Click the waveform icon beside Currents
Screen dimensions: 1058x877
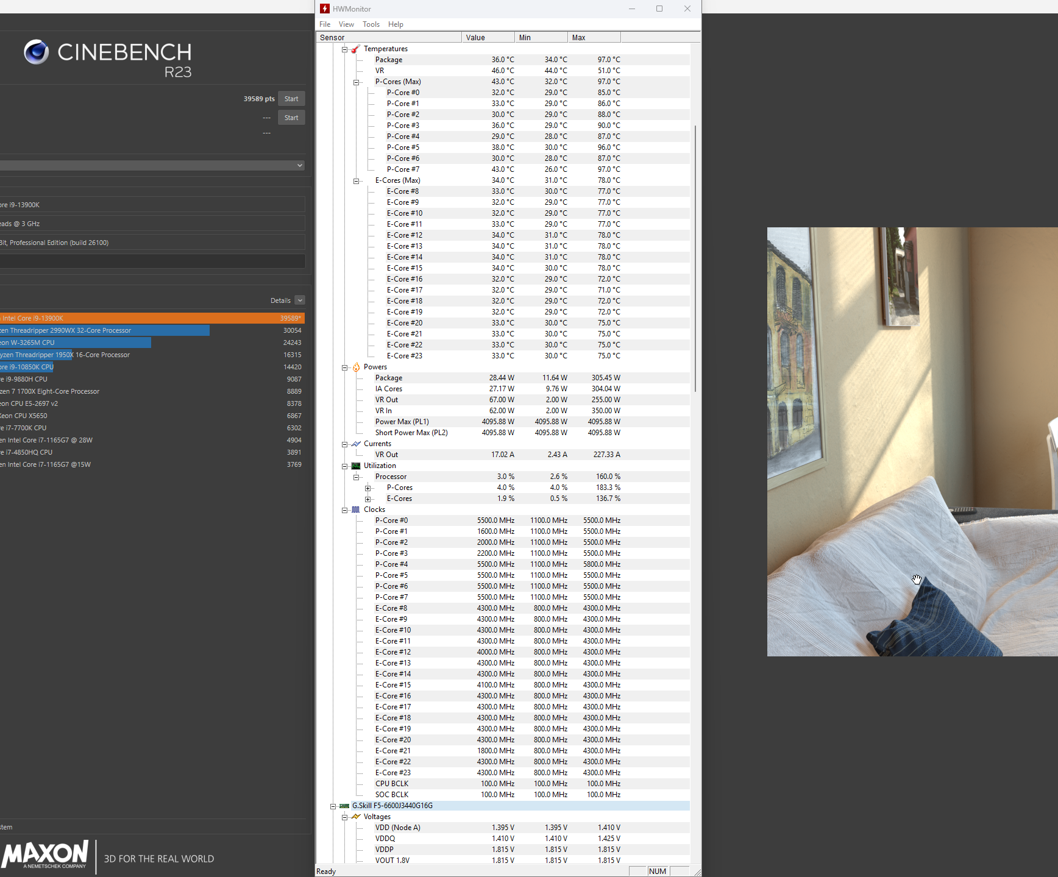point(356,444)
